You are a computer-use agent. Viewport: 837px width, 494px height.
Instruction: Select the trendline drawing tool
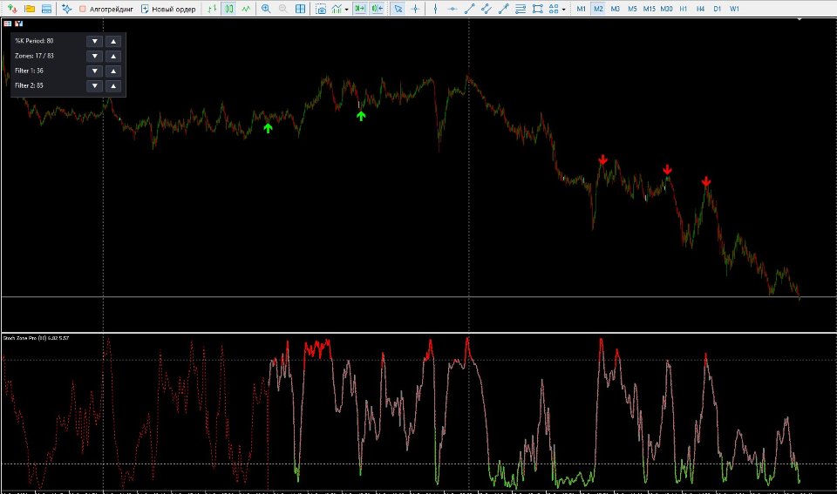coord(469,9)
